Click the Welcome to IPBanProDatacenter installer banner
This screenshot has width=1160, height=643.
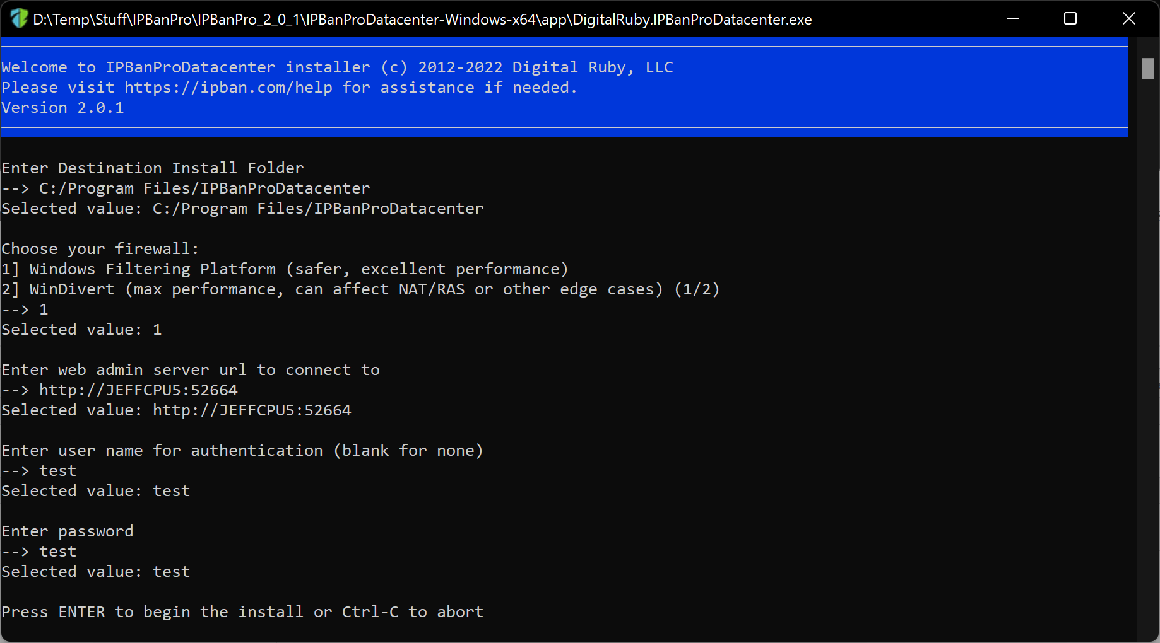[338, 67]
